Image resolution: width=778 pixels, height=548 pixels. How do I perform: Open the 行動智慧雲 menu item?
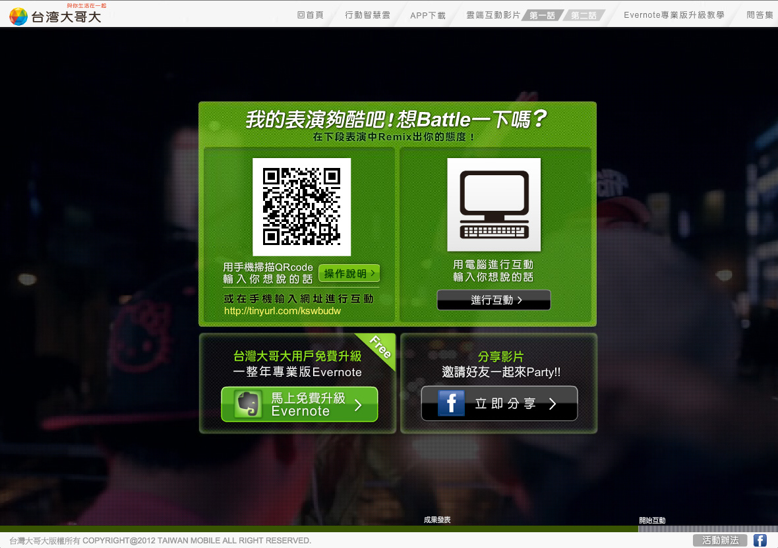point(367,15)
